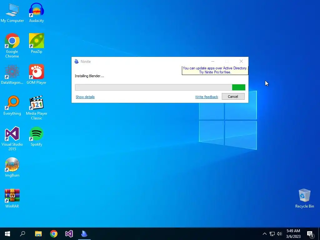Expand Show details in Ninite
Image resolution: width=320 pixels, height=240 pixels.
pyautogui.click(x=85, y=97)
